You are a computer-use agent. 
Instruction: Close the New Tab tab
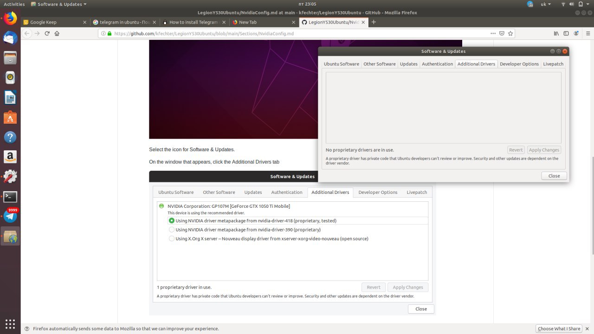tap(293, 22)
